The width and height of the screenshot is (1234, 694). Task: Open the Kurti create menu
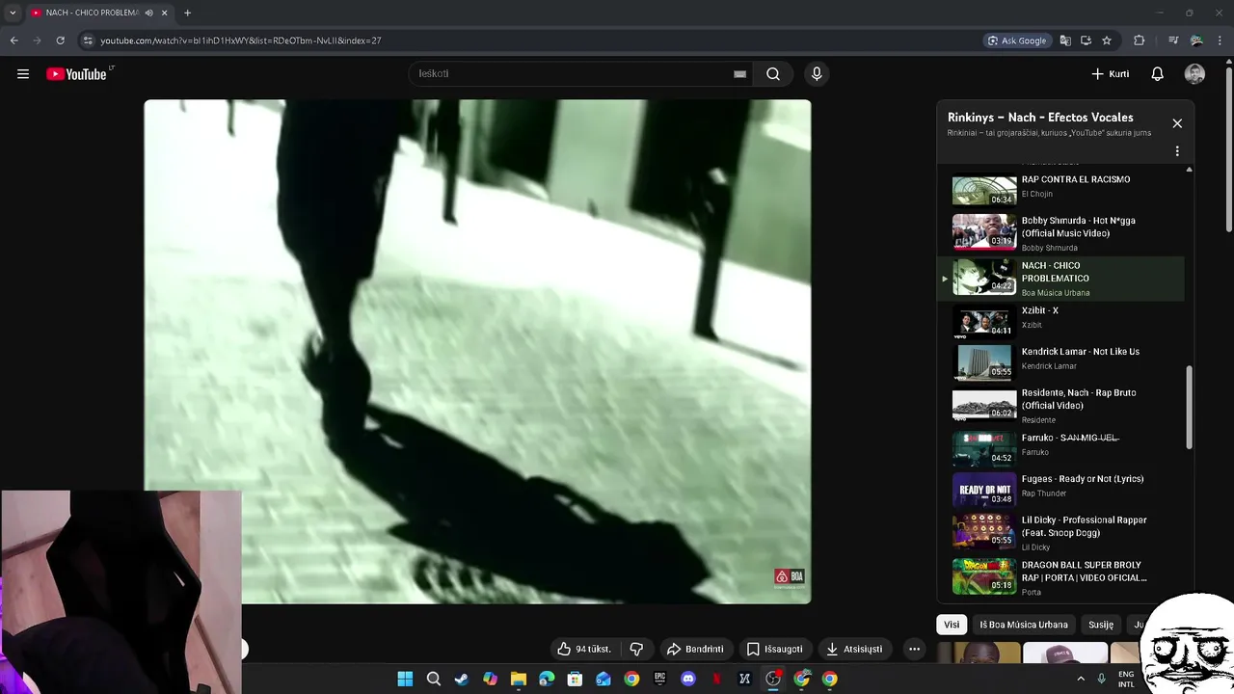tap(1110, 74)
